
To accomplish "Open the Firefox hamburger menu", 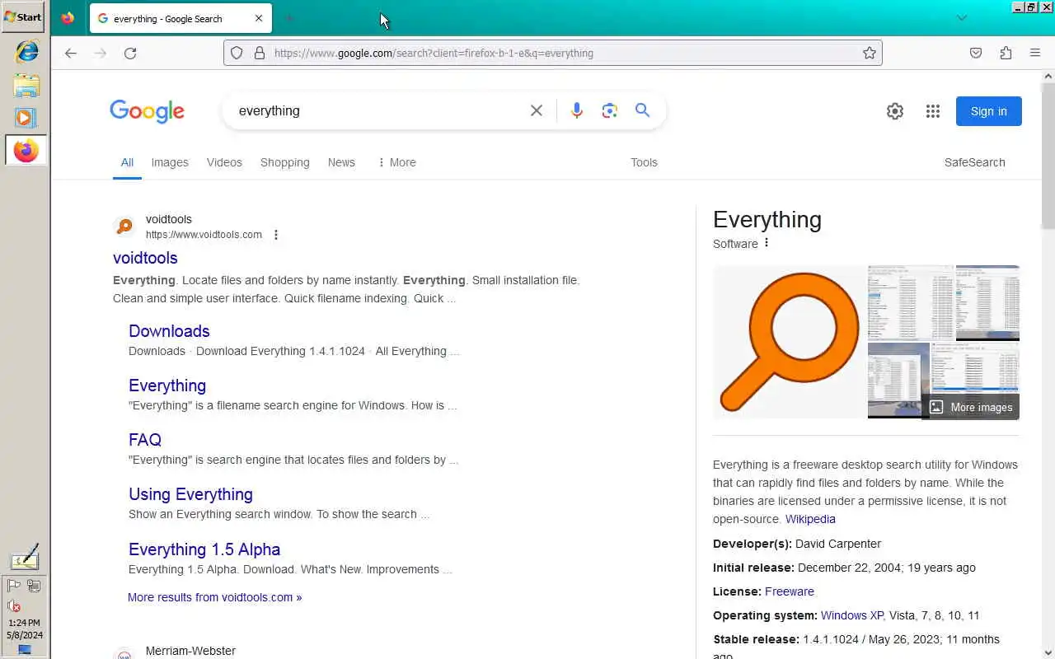I will coord(1035,53).
